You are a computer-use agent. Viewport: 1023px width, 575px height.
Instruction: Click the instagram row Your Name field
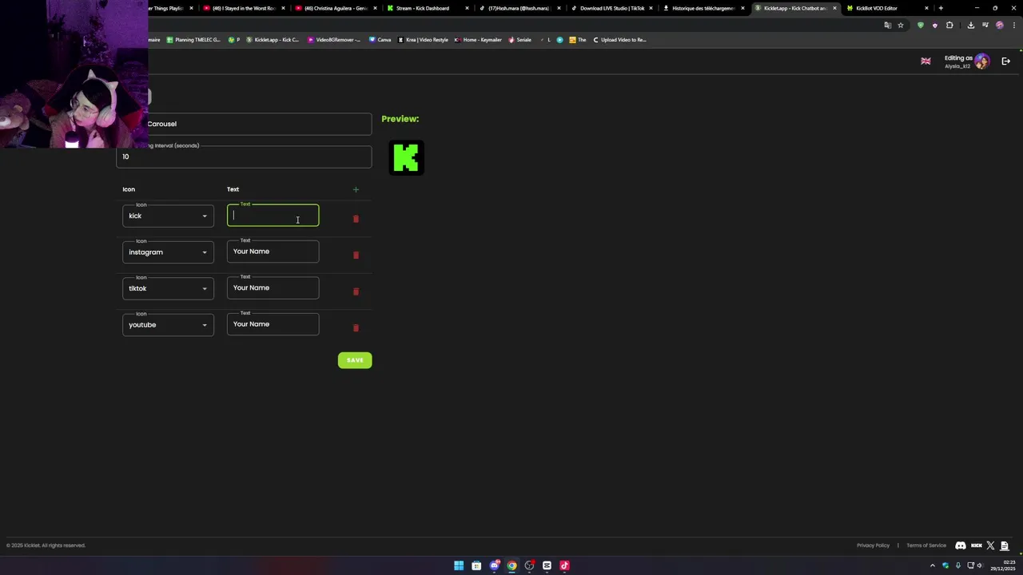[273, 252]
